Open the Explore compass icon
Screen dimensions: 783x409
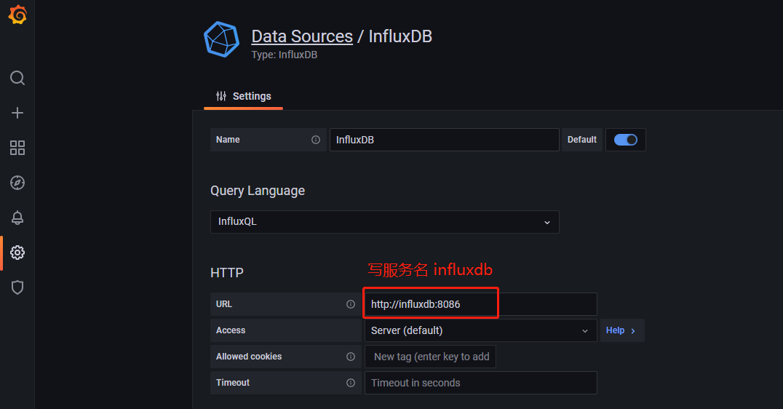click(17, 183)
